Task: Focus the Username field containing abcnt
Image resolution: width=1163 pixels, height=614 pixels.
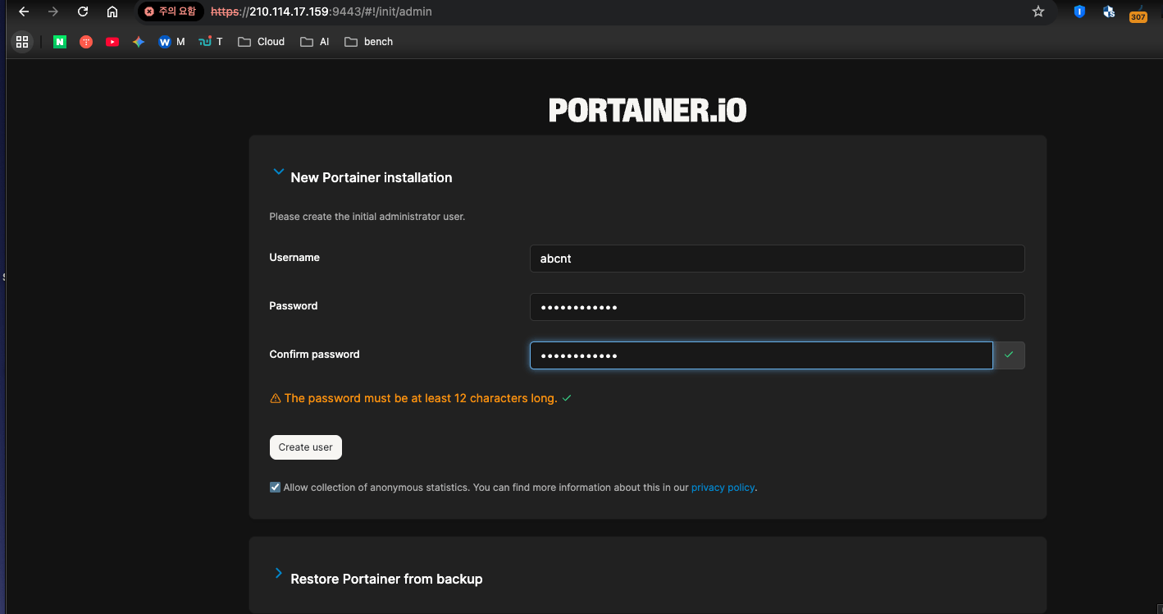Action: pos(778,258)
